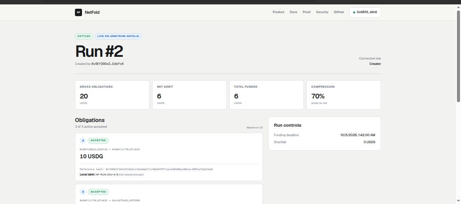The image size is (461, 204).
Task: Click the 'Maximum 32' label
Action: (255, 128)
